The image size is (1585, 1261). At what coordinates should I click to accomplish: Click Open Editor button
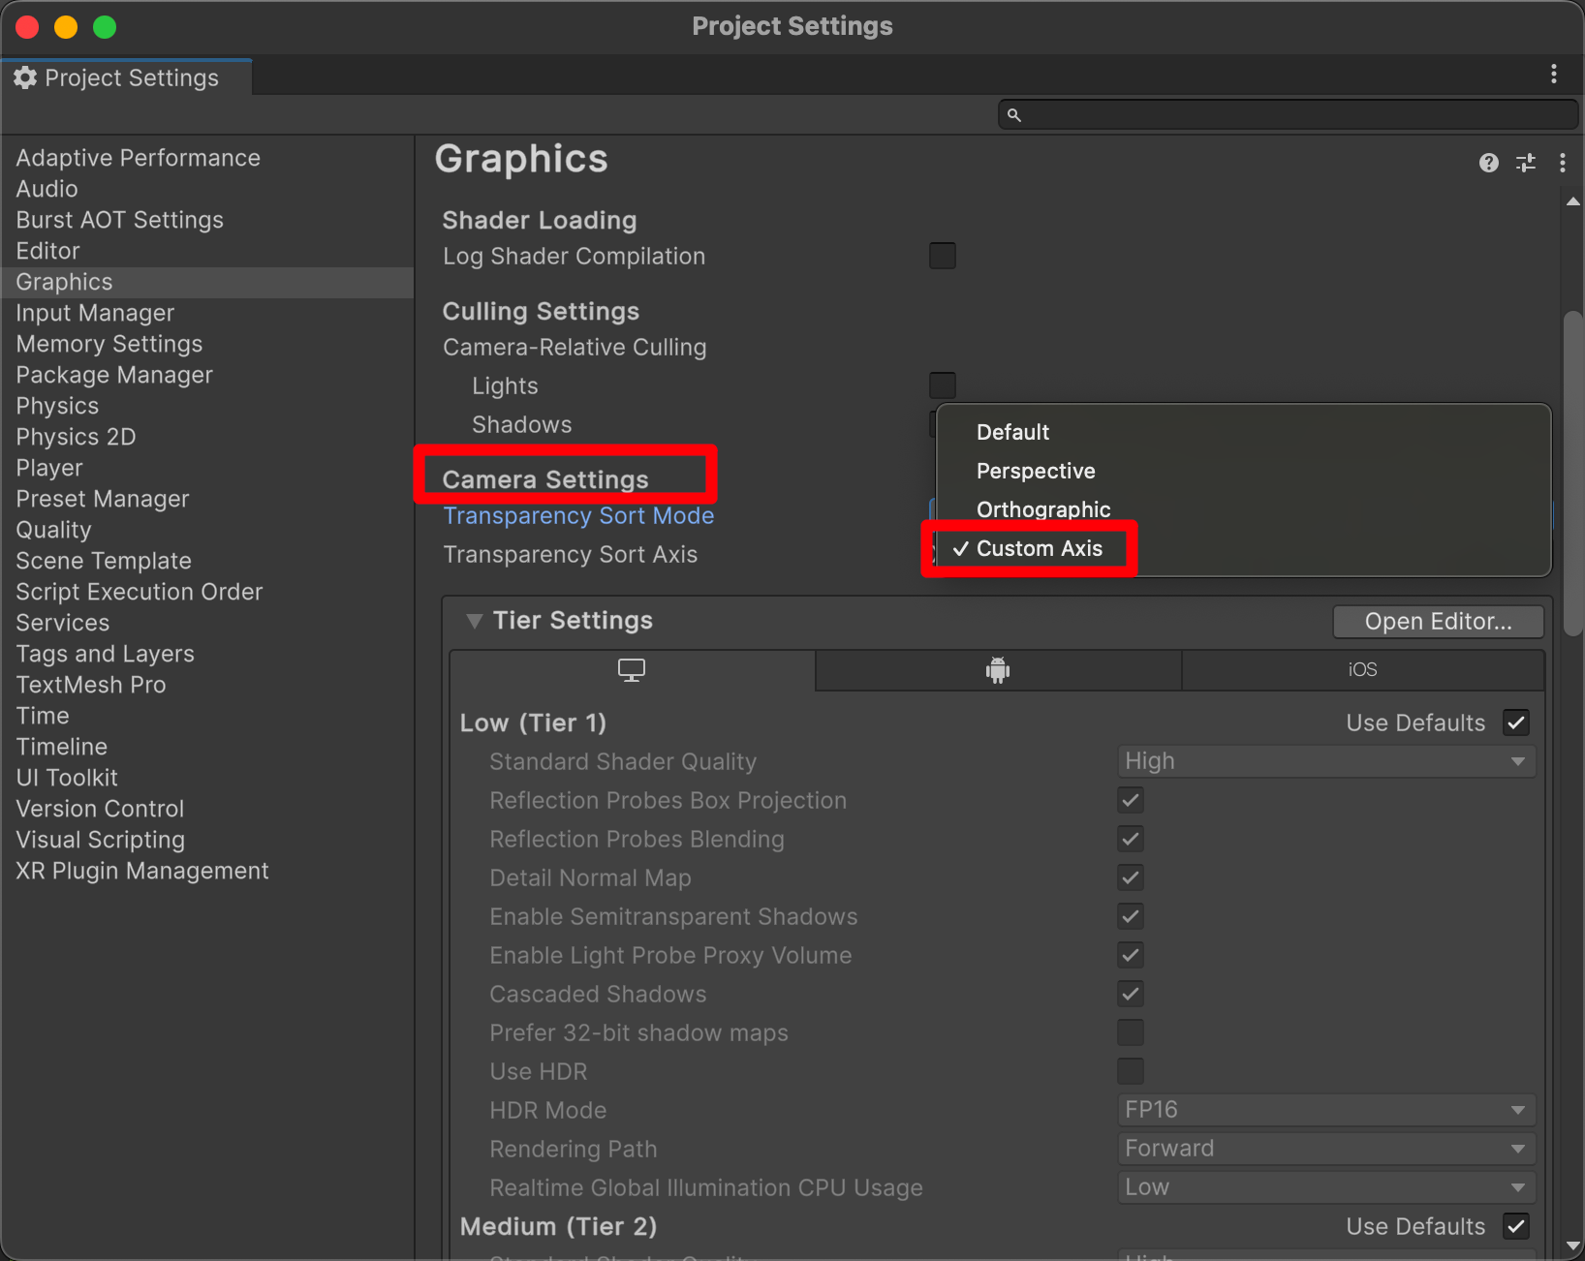(1438, 622)
